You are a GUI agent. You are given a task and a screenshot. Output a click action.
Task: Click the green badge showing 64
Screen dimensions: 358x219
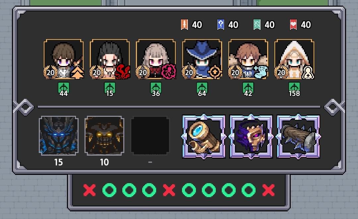(x=202, y=89)
